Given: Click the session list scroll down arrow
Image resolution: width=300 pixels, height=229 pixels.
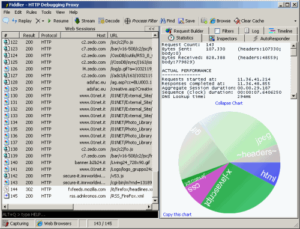Looking at the screenshot, I should [x=155, y=201].
